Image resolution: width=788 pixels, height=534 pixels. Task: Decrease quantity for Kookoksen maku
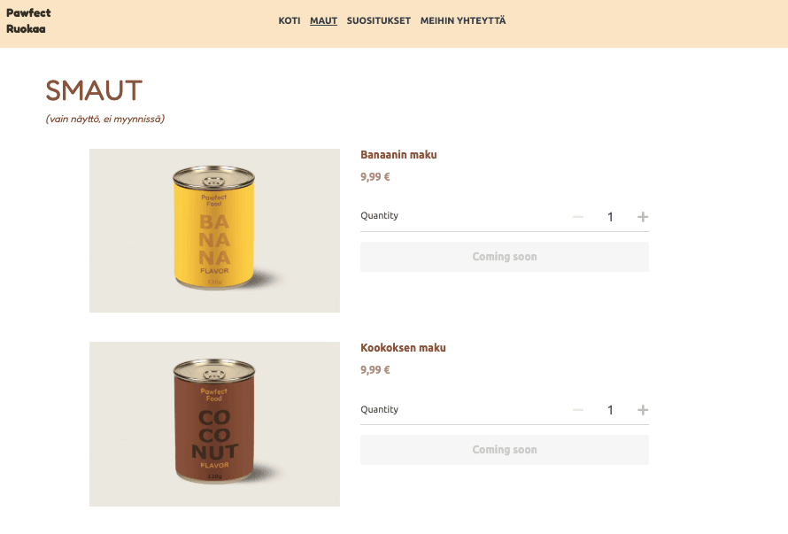578,410
